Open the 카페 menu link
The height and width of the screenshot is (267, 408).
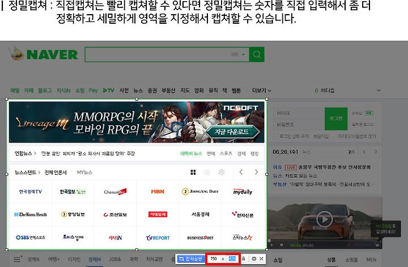point(29,91)
